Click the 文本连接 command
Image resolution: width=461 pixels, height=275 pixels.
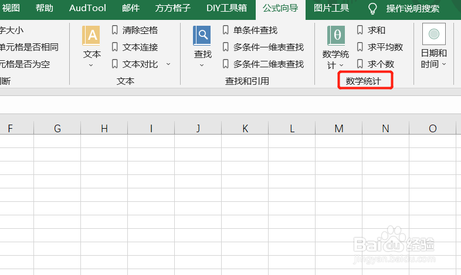[x=140, y=47]
